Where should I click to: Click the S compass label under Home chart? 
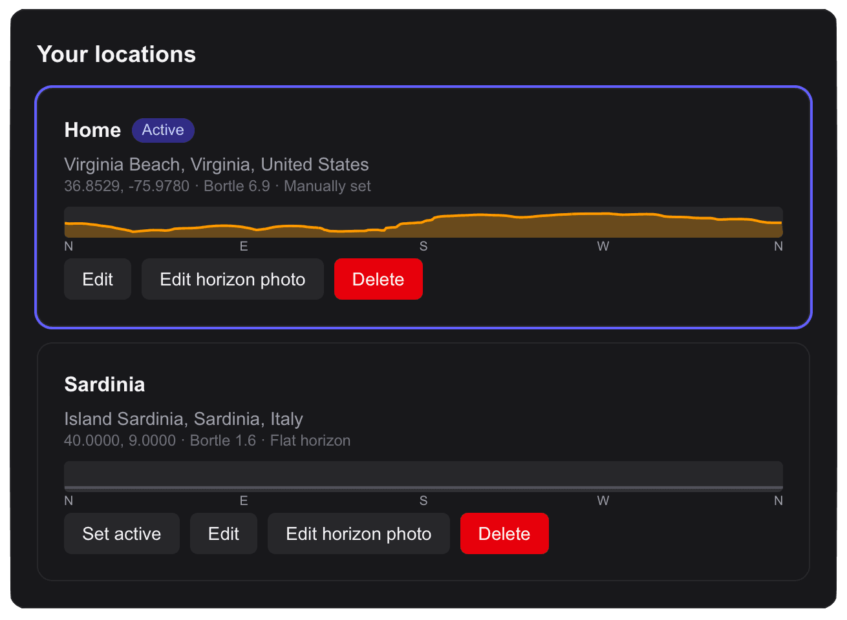423,246
